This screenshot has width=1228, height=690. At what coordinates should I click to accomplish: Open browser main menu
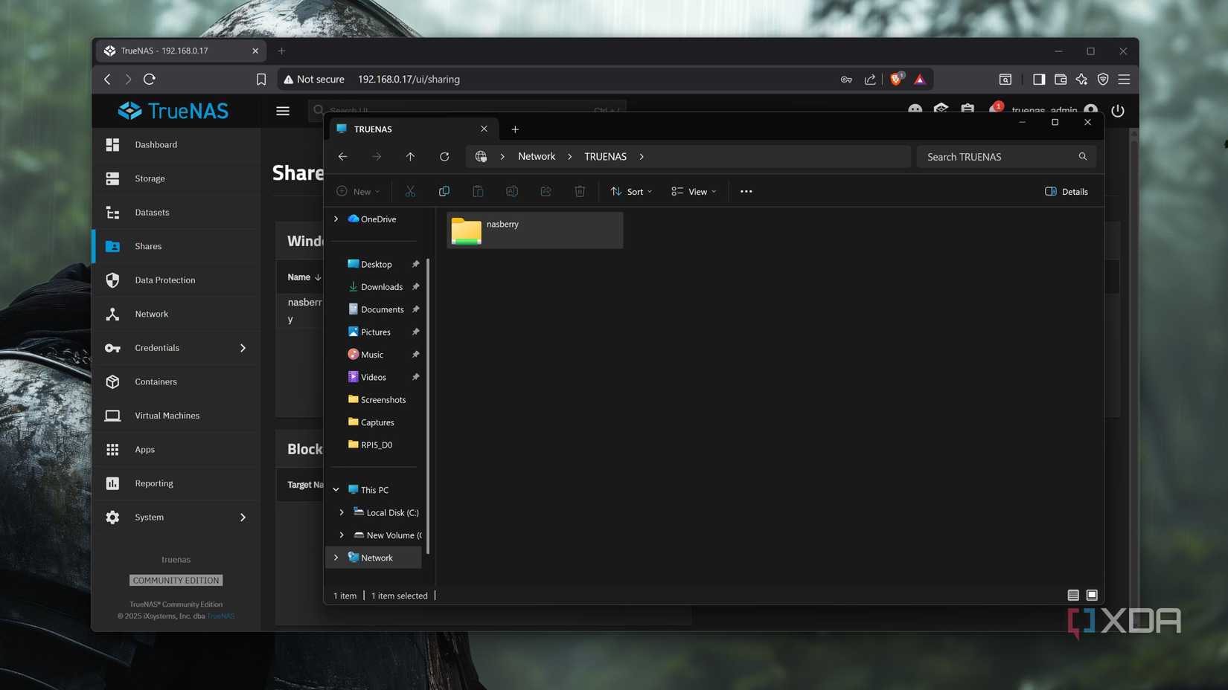tap(1124, 80)
